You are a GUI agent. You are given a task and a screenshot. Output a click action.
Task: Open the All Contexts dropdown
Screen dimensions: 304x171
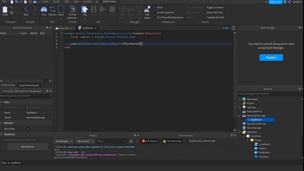[x=85, y=142]
